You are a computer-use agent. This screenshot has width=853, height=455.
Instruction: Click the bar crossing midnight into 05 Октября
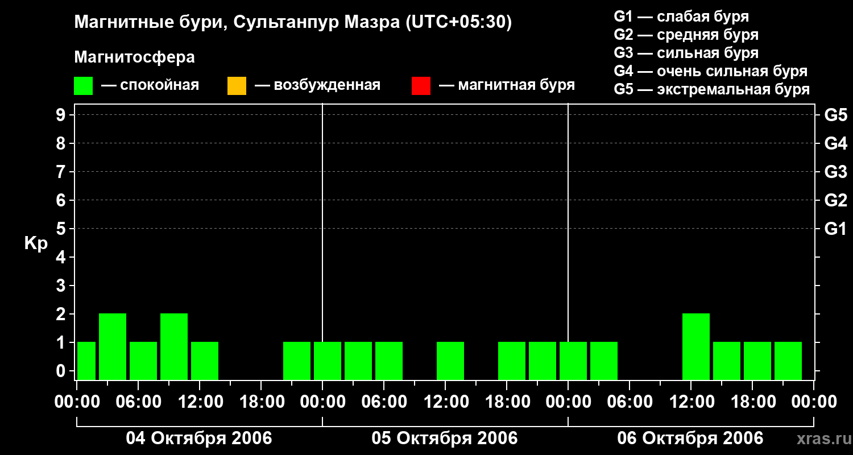(x=328, y=361)
